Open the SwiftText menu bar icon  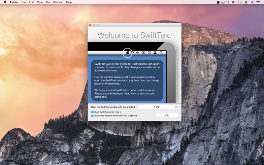pos(218,2)
